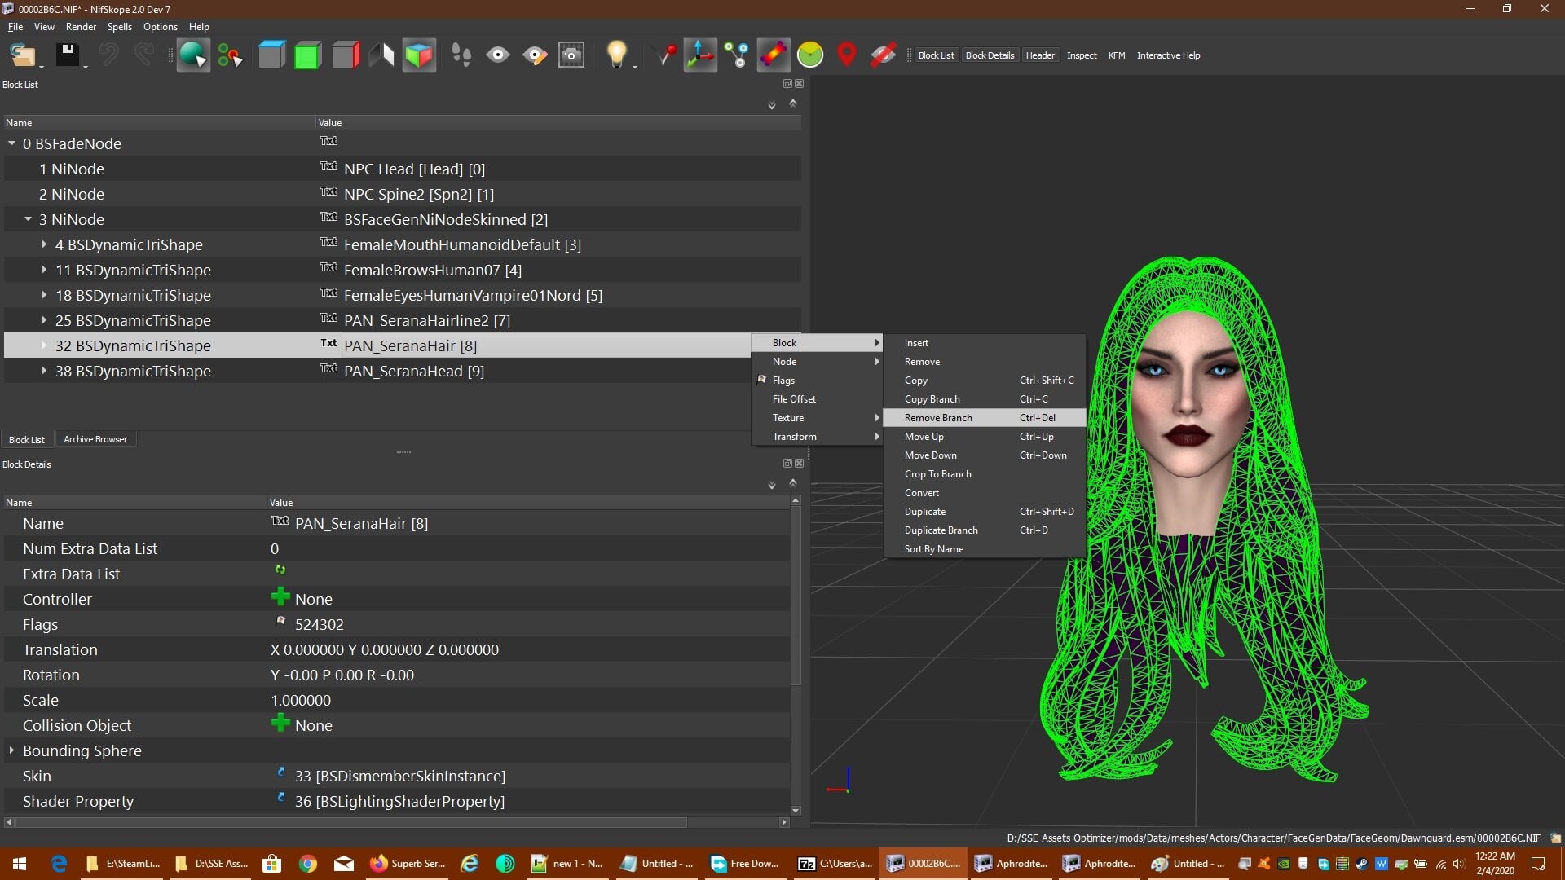Viewport: 1565px width, 880px height.
Task: Toggle the checkmark with red pin icon
Action: [665, 55]
